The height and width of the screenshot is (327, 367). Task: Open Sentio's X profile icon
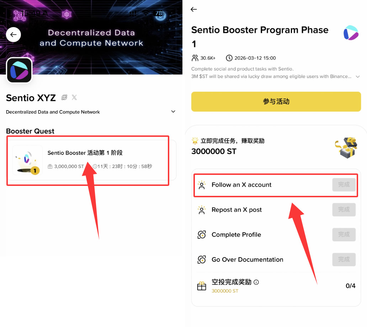pyautogui.click(x=74, y=97)
